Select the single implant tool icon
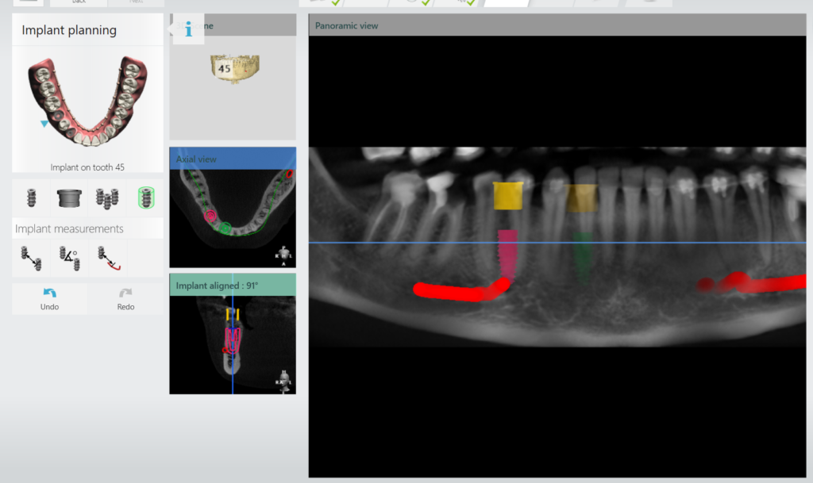The width and height of the screenshot is (813, 483). (x=32, y=197)
